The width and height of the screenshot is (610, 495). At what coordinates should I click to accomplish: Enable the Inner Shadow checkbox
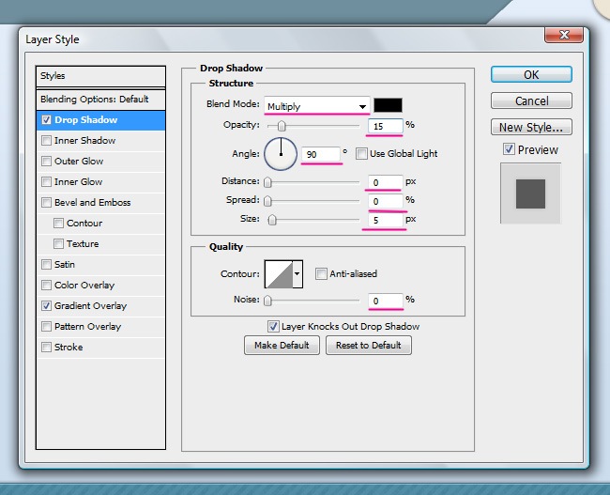47,141
